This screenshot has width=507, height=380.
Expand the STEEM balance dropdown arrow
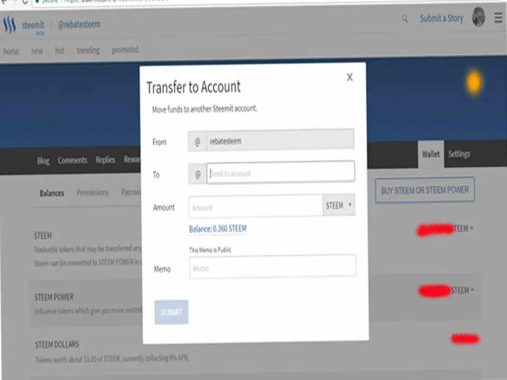[472, 228]
